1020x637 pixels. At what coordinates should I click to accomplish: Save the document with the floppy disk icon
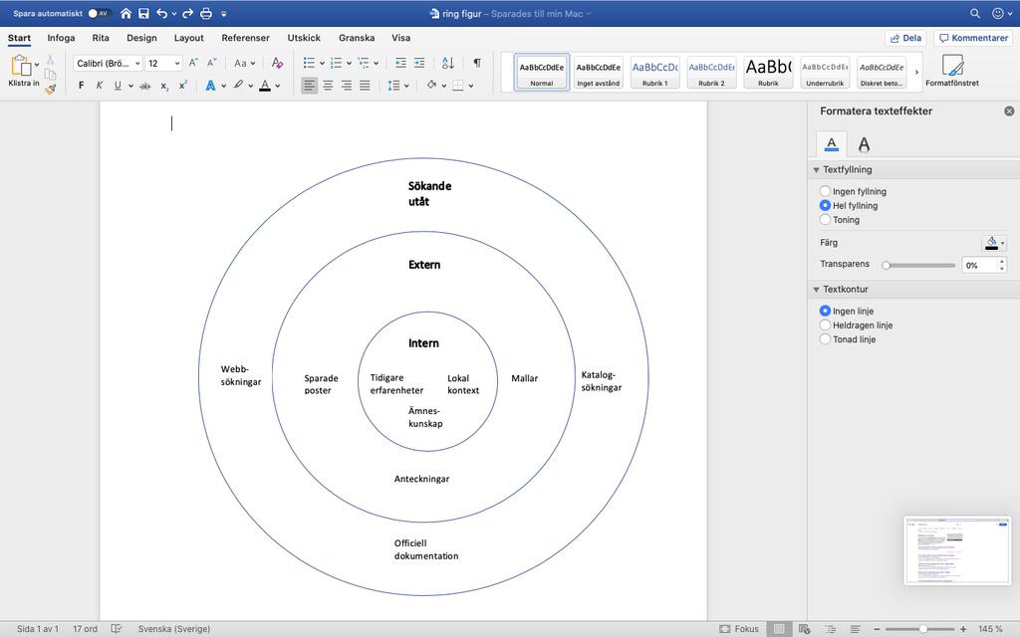(x=143, y=13)
